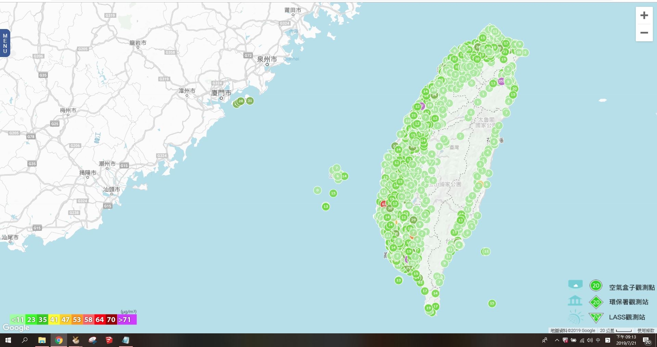Viewport: 657px width, 347px height.
Task: Open the blue MENU side tab
Action: coord(5,43)
